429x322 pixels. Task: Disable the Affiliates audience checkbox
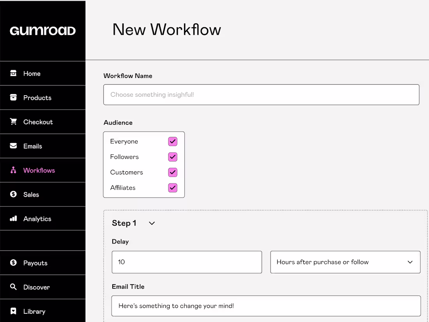tap(172, 188)
